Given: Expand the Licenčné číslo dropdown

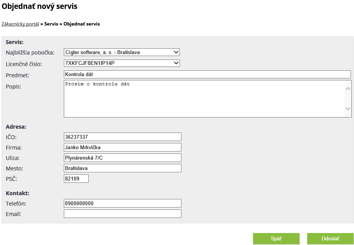Looking at the screenshot, I should (x=122, y=63).
